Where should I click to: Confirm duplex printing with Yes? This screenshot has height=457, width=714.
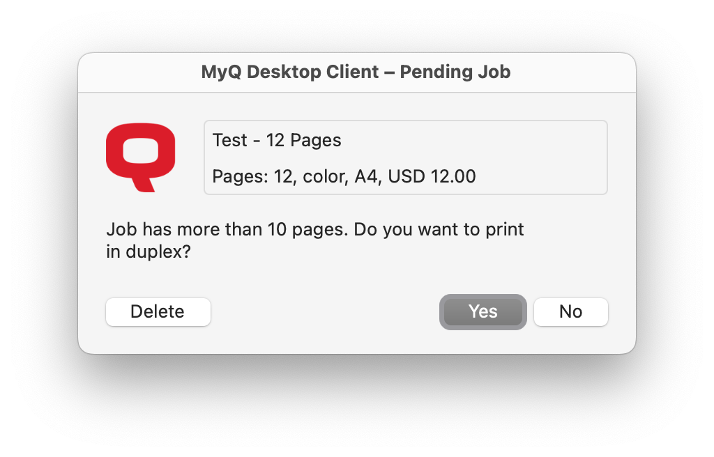(x=483, y=311)
